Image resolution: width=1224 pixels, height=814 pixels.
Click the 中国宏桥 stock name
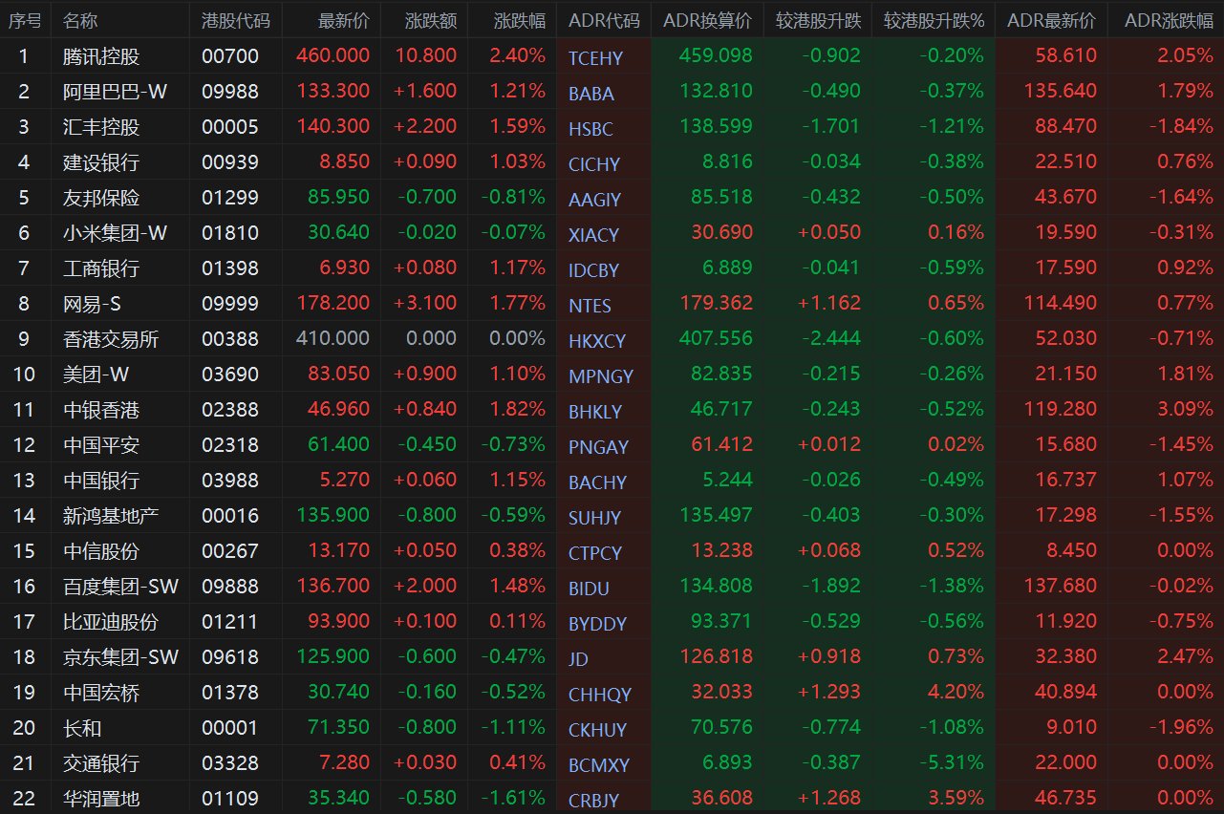[x=101, y=693]
